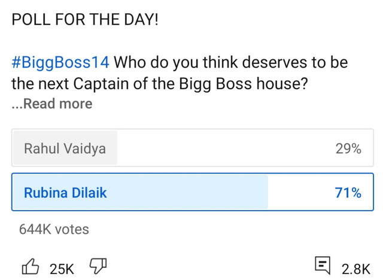
Task: Tap the 25K likes count
Action: [x=62, y=269]
